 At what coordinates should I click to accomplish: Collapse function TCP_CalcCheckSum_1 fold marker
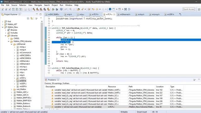pyautogui.click(x=51, y=28)
